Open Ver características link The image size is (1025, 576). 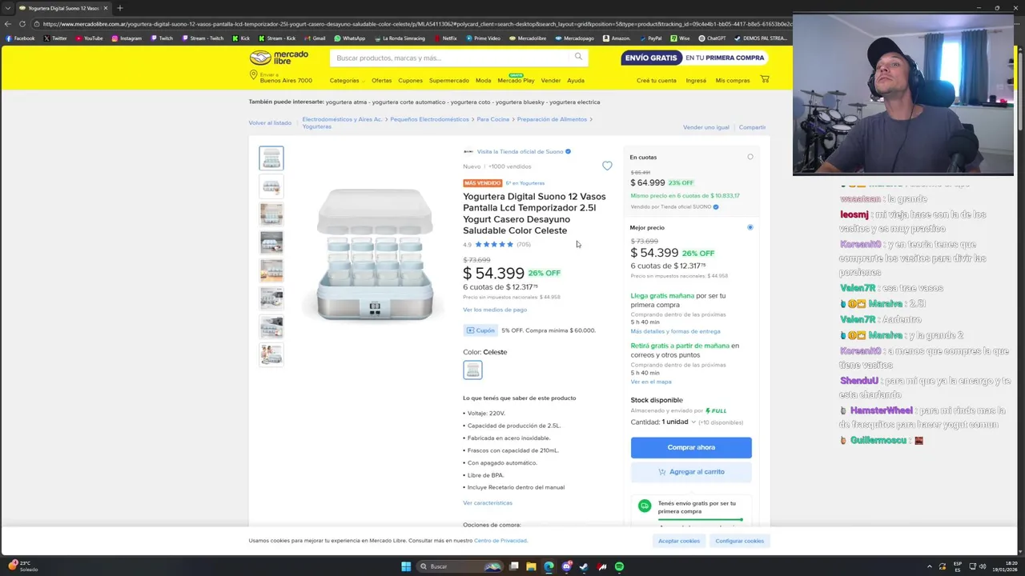coord(488,502)
